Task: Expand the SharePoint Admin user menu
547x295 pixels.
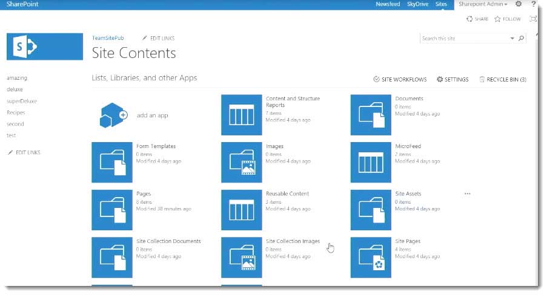Action: [483, 4]
